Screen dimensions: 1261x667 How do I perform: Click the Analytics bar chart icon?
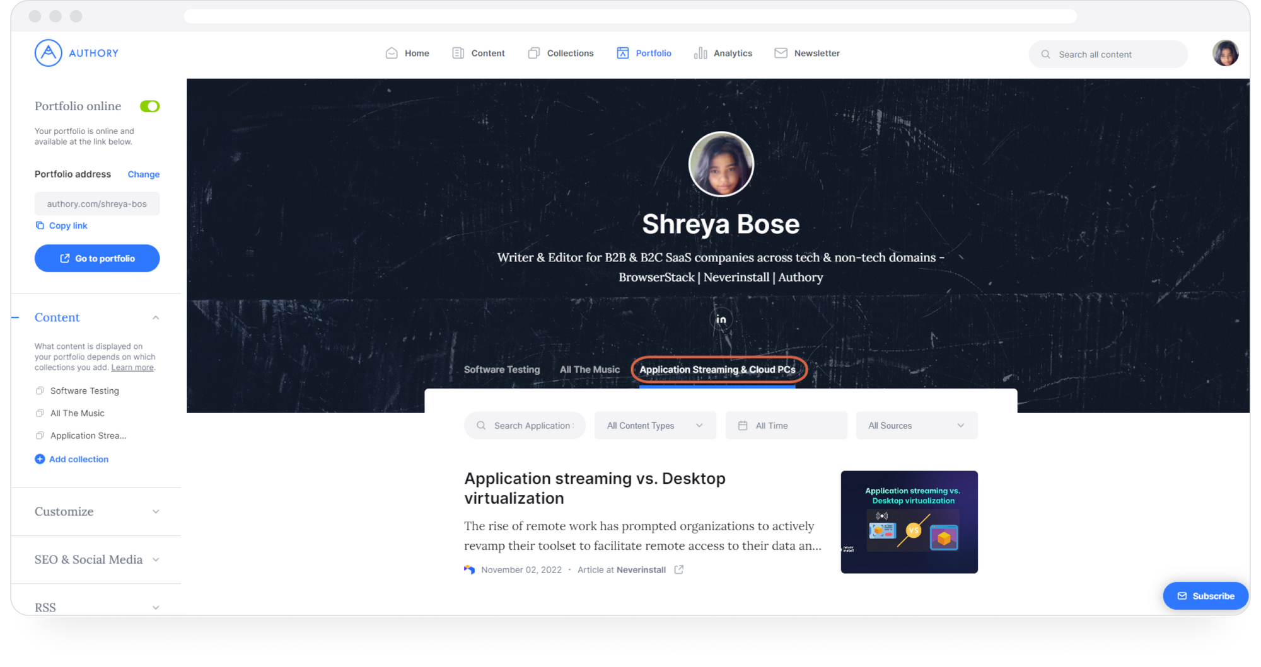(x=700, y=53)
